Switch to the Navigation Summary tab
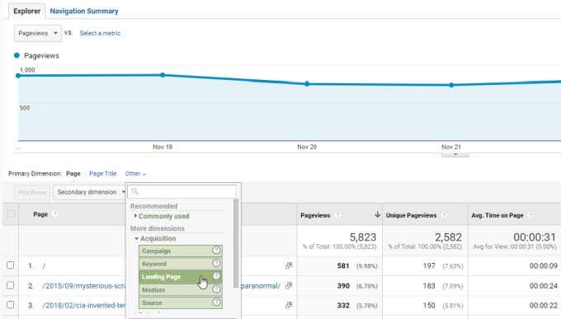 84,11
